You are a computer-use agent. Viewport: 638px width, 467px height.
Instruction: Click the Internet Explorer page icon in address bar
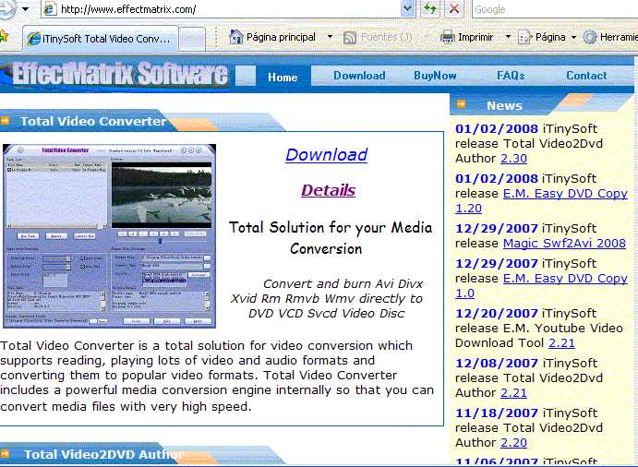[50, 8]
